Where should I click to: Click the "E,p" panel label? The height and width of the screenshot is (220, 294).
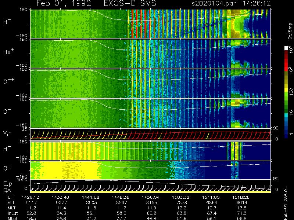[7, 184]
